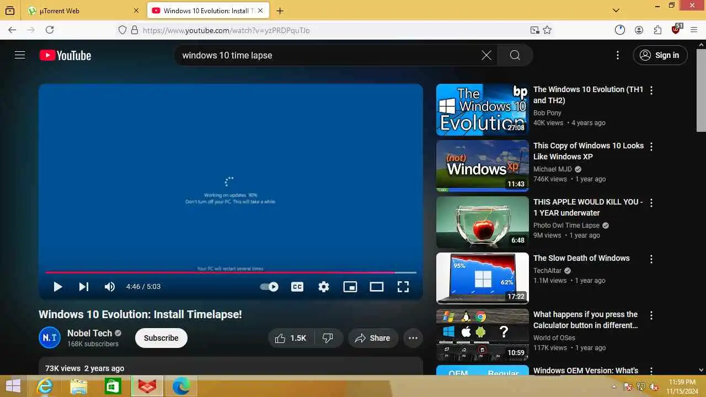The width and height of the screenshot is (706, 397).
Task: Go back in browser
Action: click(12, 30)
